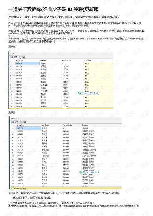Select row header 19 in the after-update grid

pos(13,184)
